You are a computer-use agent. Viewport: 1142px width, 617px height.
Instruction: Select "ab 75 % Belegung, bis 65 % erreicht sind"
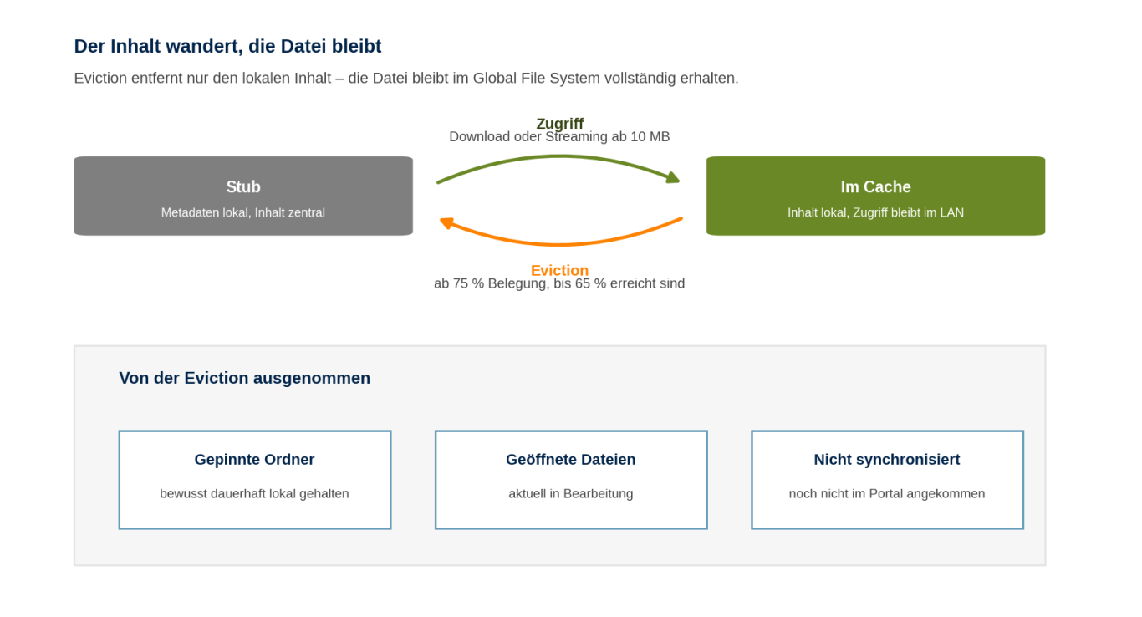[559, 283]
